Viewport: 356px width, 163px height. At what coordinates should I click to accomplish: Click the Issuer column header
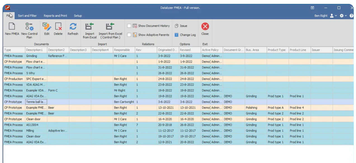(322, 50)
